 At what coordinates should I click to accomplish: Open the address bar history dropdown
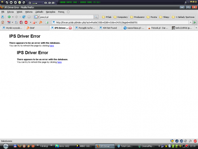pyautogui.click(x=190, y=22)
